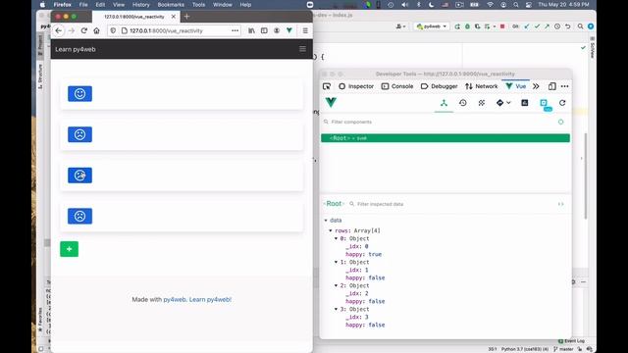Collapse the data section in Vue inspector

coord(326,221)
